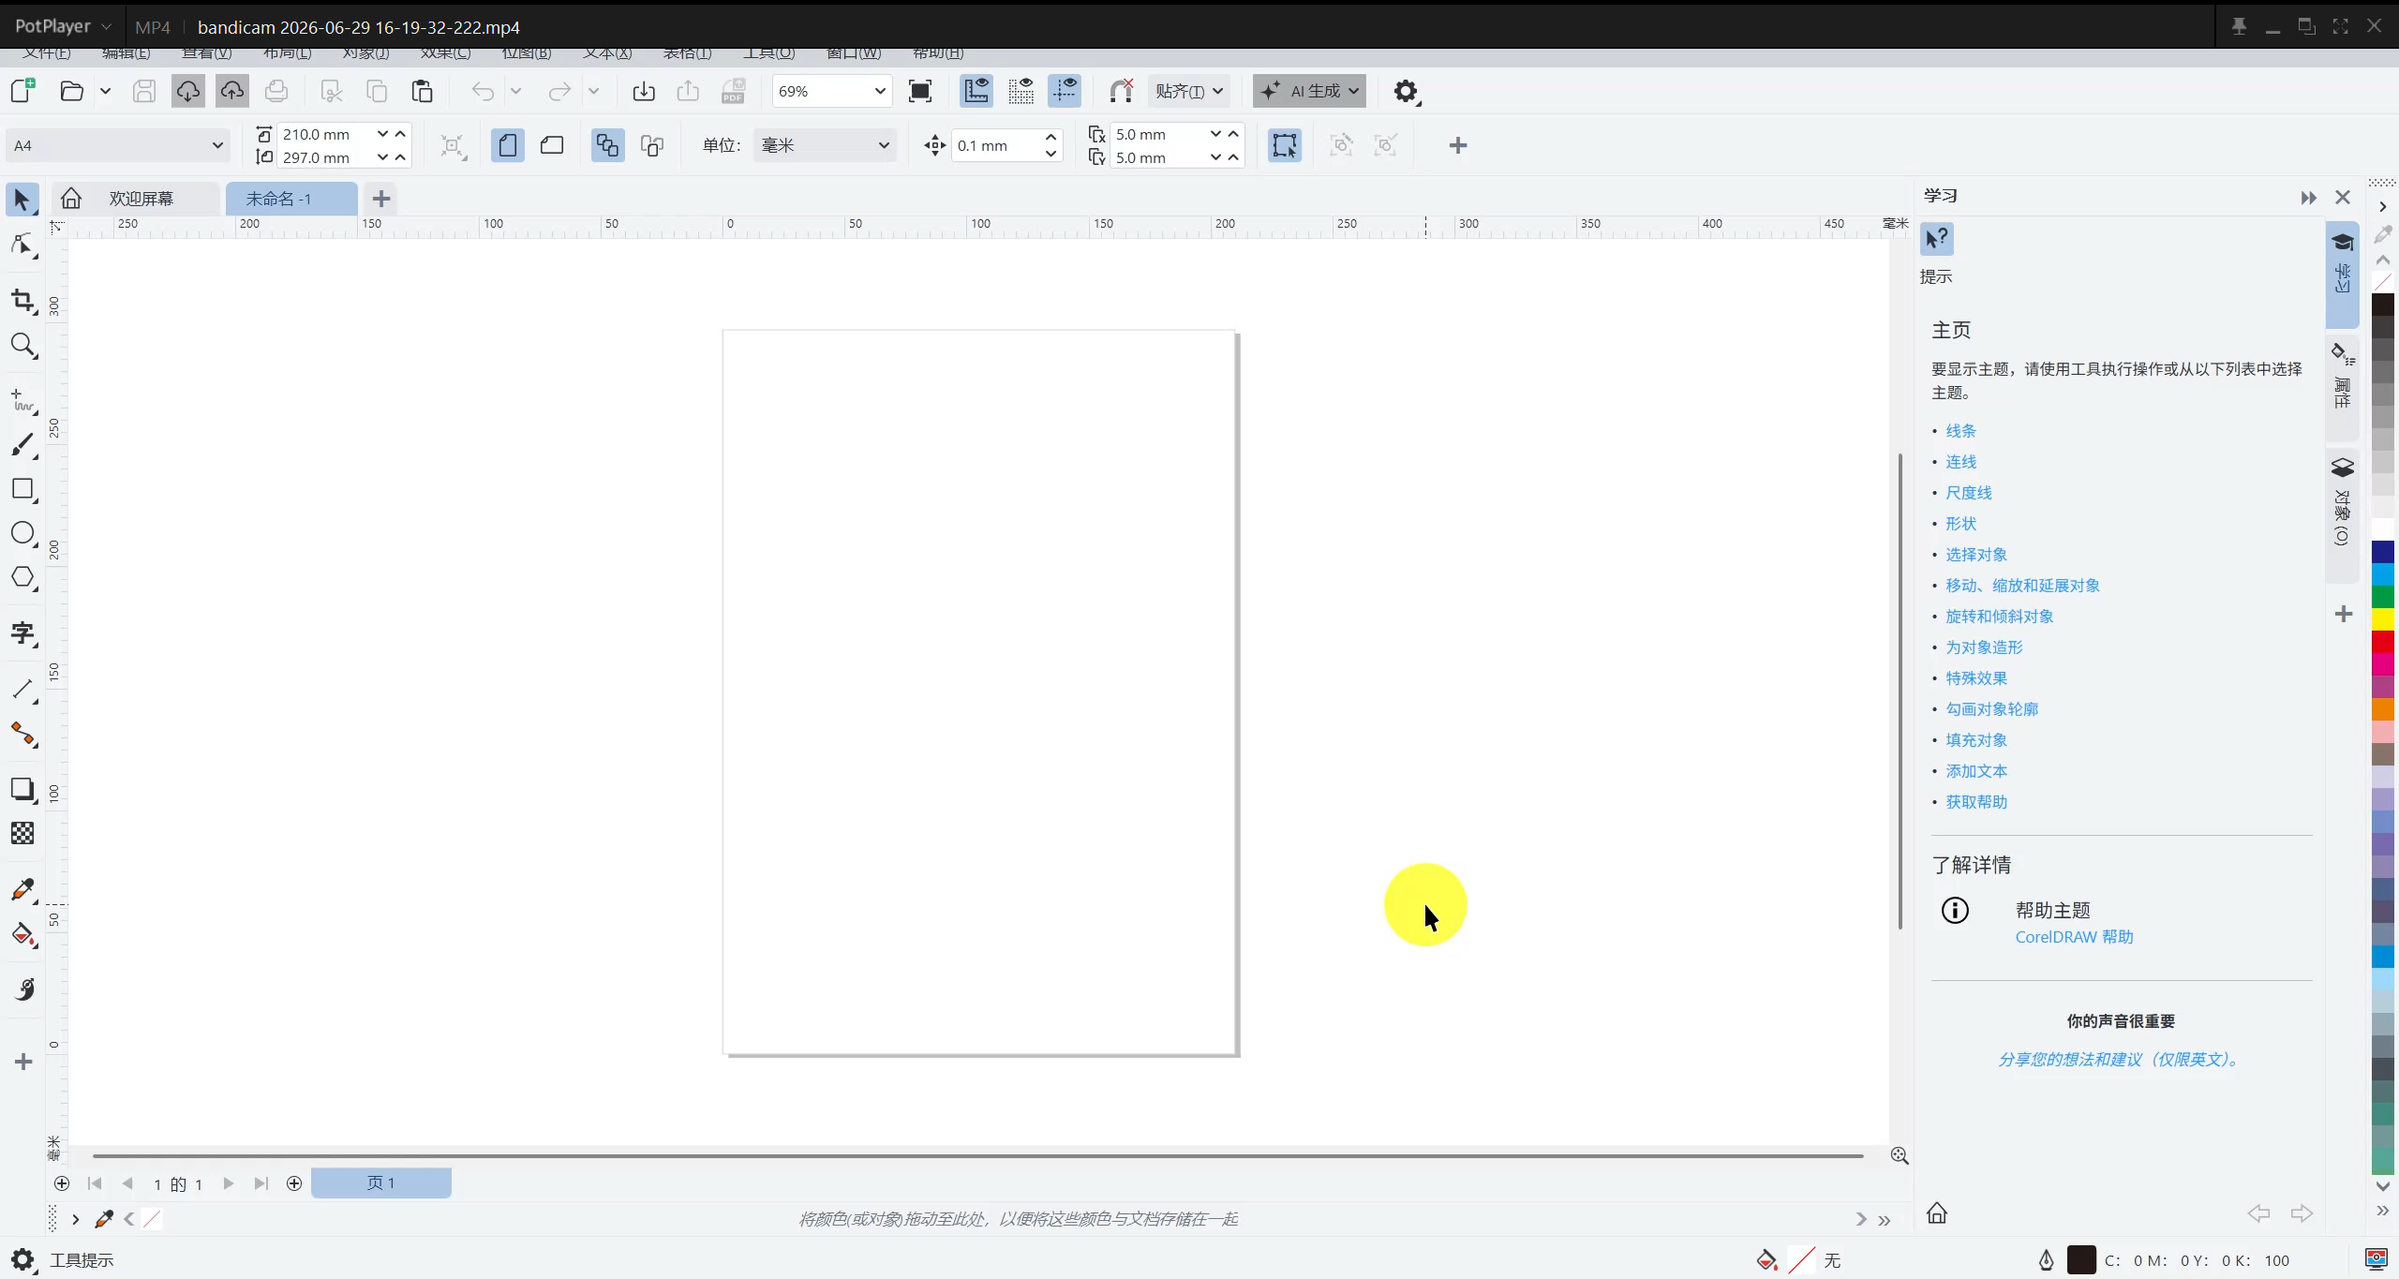Click the Undo arrow icon

coord(483,91)
